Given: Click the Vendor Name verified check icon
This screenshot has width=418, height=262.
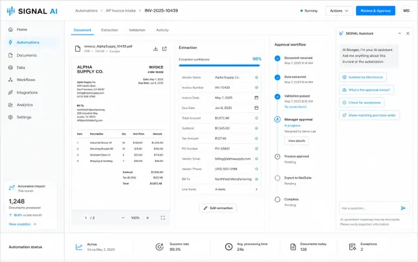Looking at the screenshot, I should [x=257, y=77].
